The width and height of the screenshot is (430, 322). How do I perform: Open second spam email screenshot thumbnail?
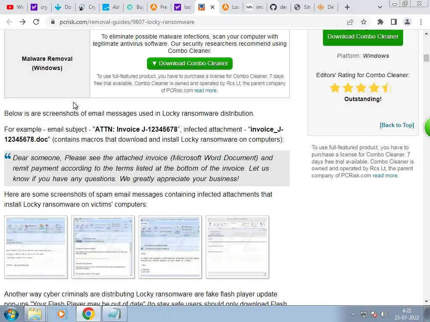click(x=103, y=247)
